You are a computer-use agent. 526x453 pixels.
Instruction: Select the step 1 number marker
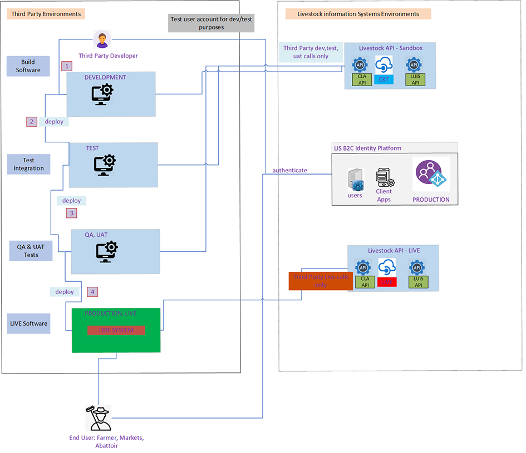point(67,66)
